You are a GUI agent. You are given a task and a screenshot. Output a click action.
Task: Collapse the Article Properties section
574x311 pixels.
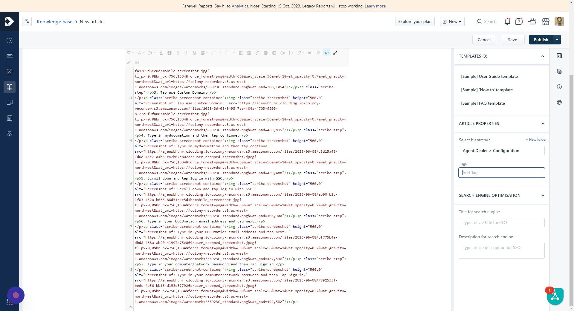click(542, 123)
